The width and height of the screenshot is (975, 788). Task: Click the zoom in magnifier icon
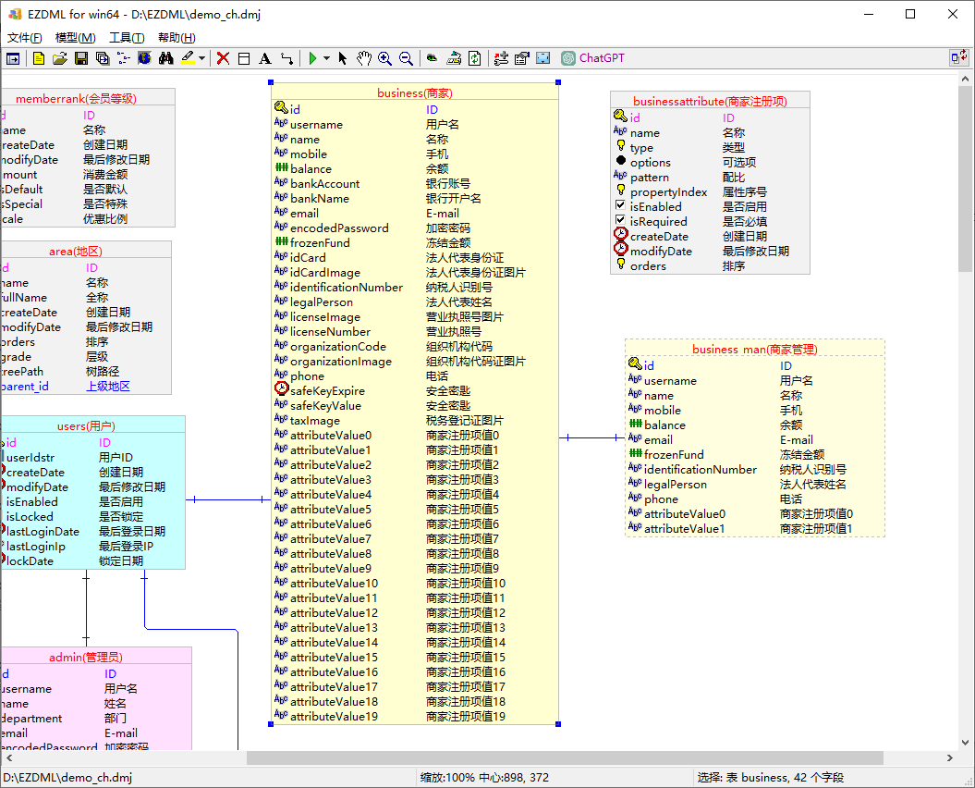click(384, 58)
